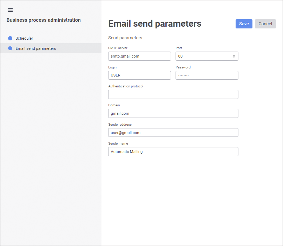Screen dimensions: 283x246
Task: Decrease the Port value with down arrow
Action: click(234, 58)
